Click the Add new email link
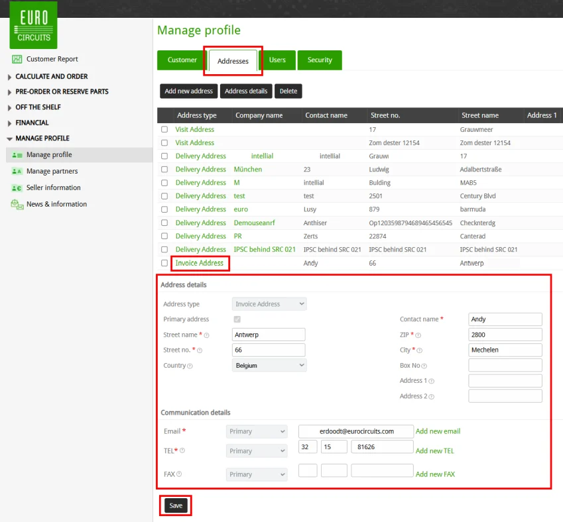 (438, 431)
